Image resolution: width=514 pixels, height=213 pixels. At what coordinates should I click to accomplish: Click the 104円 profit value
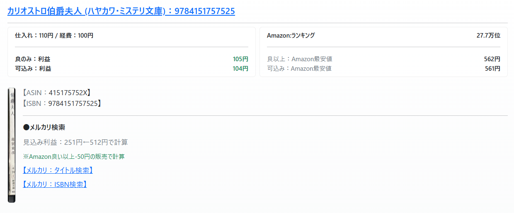coord(240,69)
